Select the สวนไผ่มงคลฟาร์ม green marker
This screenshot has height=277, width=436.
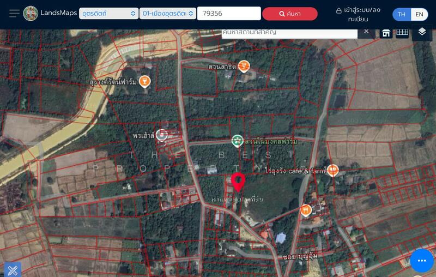pos(237,141)
